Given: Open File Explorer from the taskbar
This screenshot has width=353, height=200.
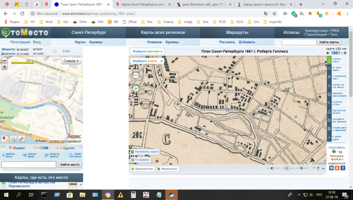Looking at the screenshot, I should coord(82,195).
